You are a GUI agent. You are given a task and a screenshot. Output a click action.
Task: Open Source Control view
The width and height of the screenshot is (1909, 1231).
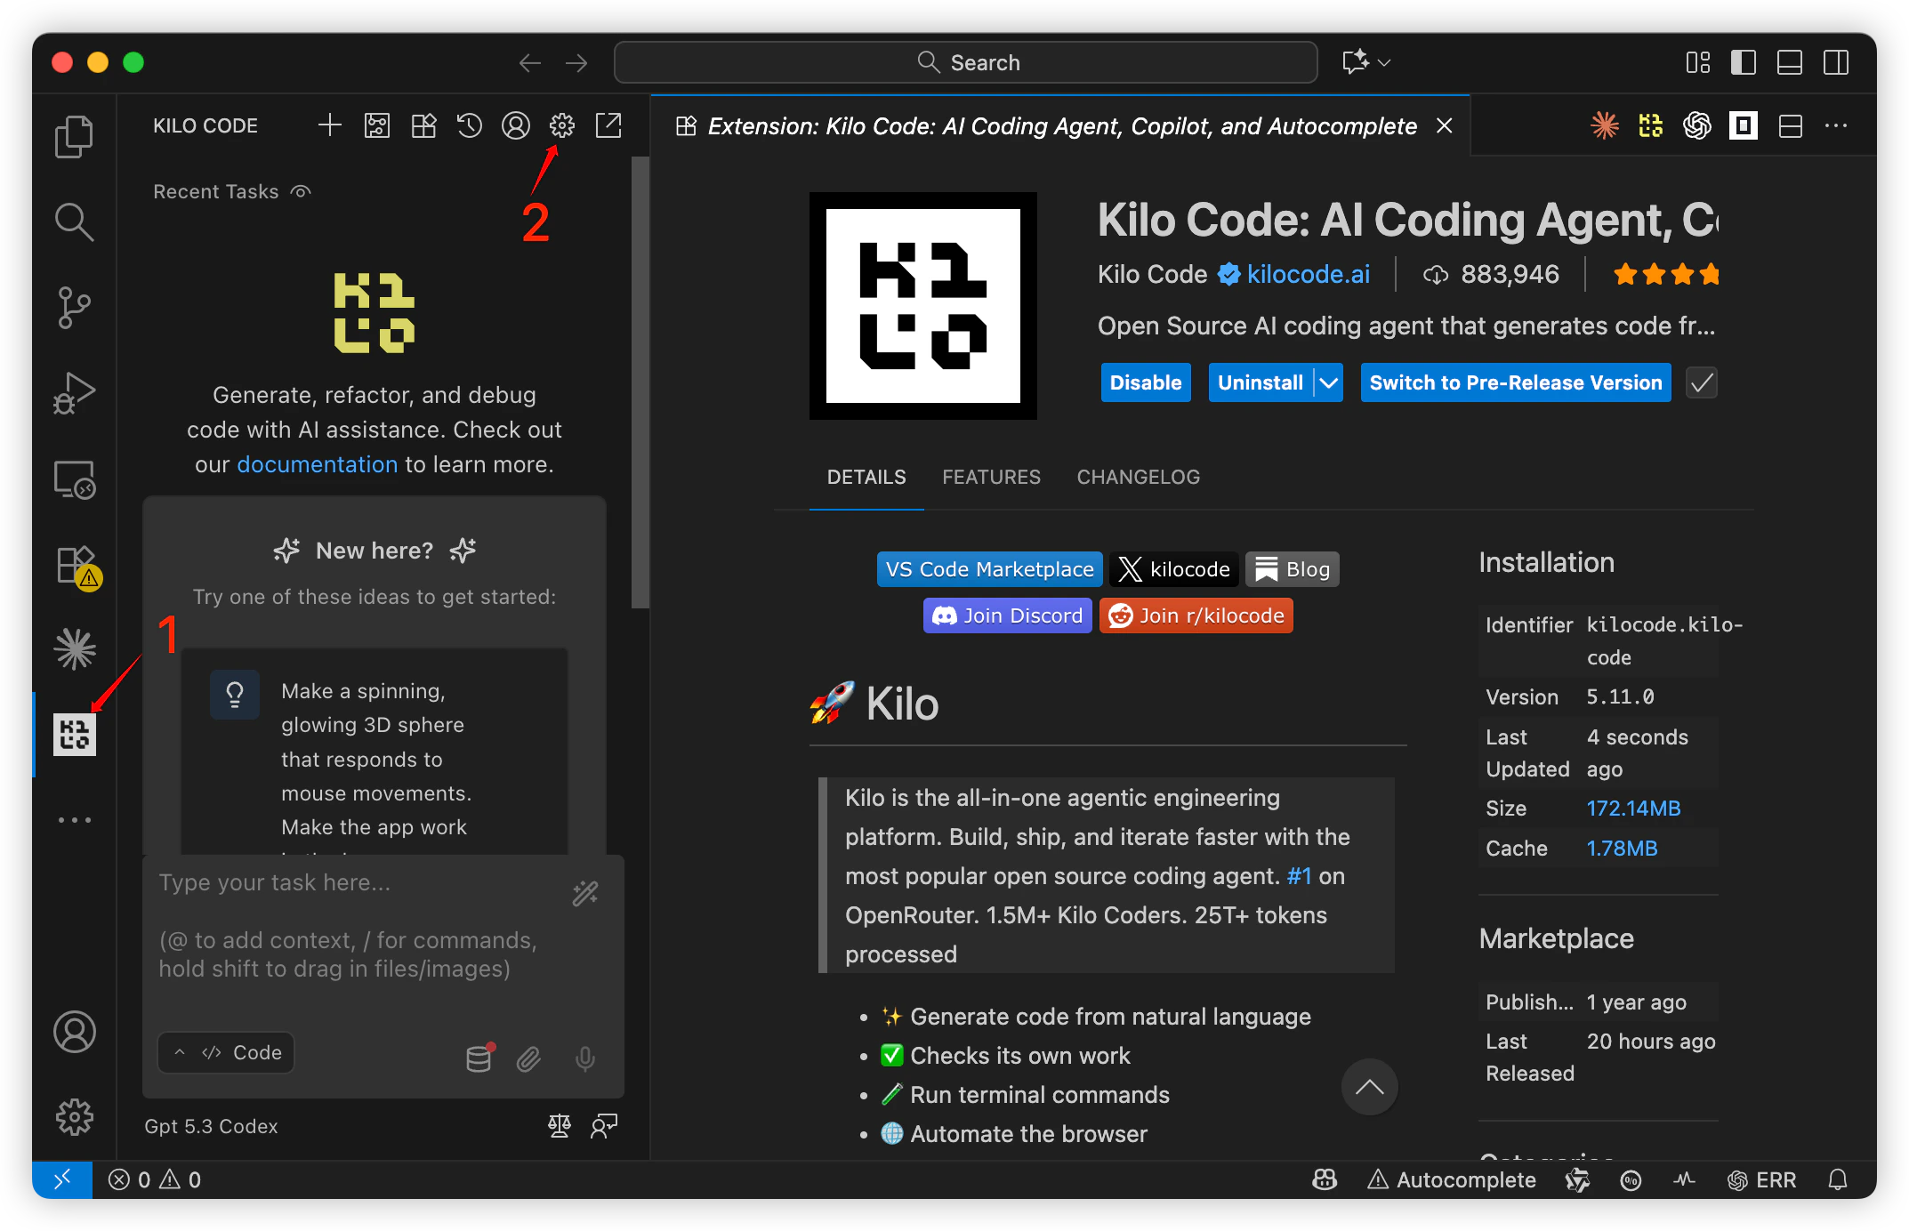point(75,308)
